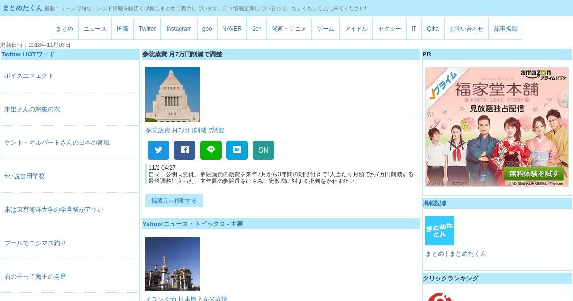Open ケント・ギルバートさんの日本の常識 link
The height and width of the screenshot is (301, 573).
pyautogui.click(x=57, y=143)
